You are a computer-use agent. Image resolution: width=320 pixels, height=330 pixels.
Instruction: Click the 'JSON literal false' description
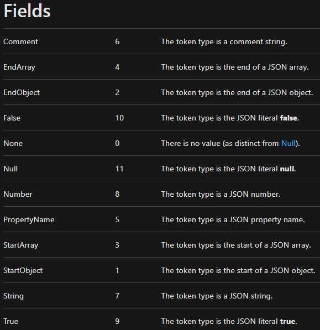tap(230, 118)
